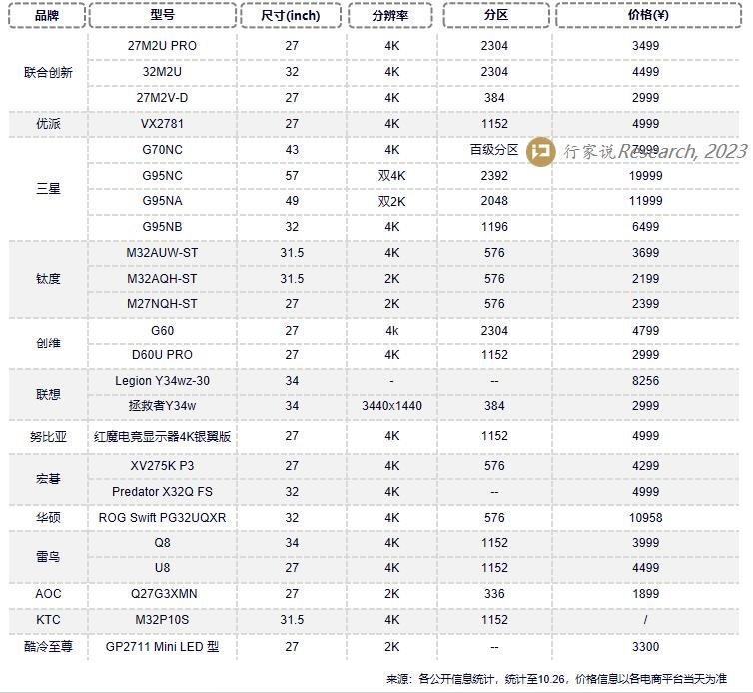Select the 优派 brand cell

click(48, 124)
